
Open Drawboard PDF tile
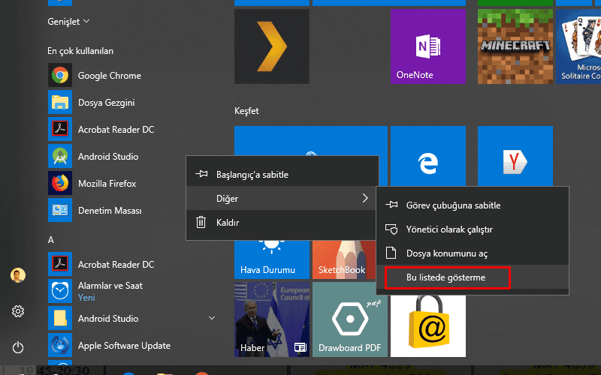pyautogui.click(x=349, y=318)
